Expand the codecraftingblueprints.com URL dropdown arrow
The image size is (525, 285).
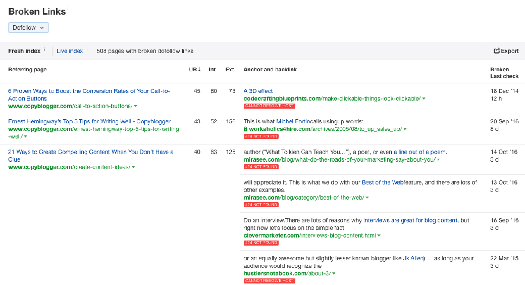(x=424, y=99)
